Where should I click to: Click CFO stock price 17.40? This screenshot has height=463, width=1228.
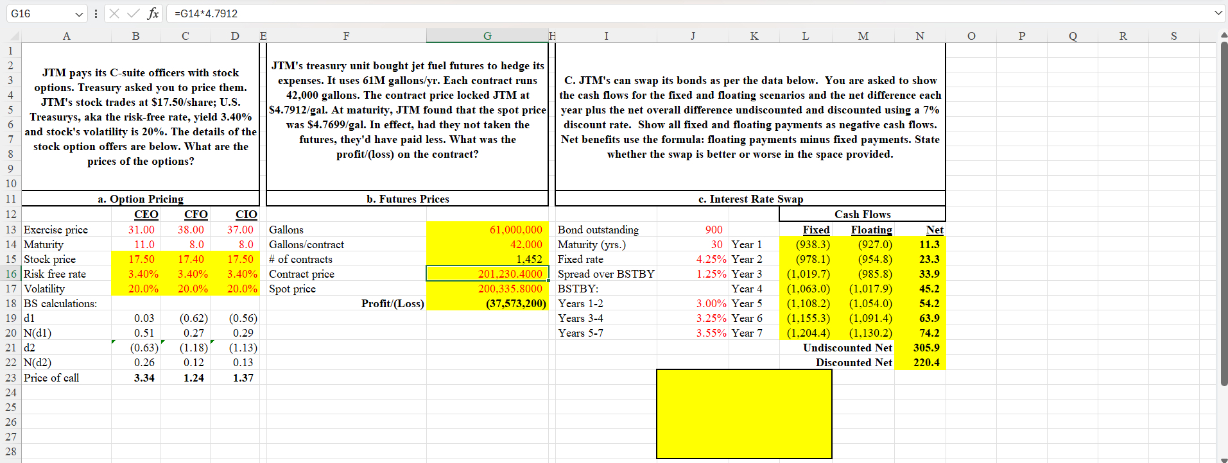(186, 259)
